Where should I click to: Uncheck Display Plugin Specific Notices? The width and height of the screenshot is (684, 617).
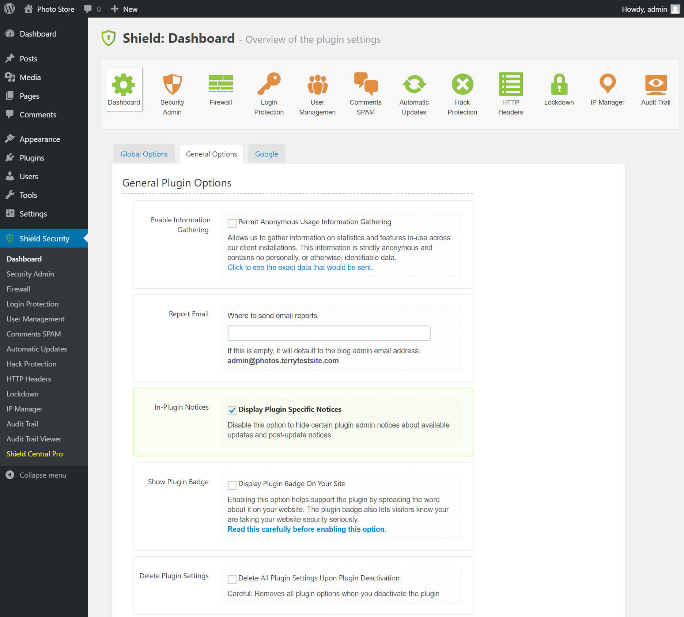pyautogui.click(x=232, y=410)
